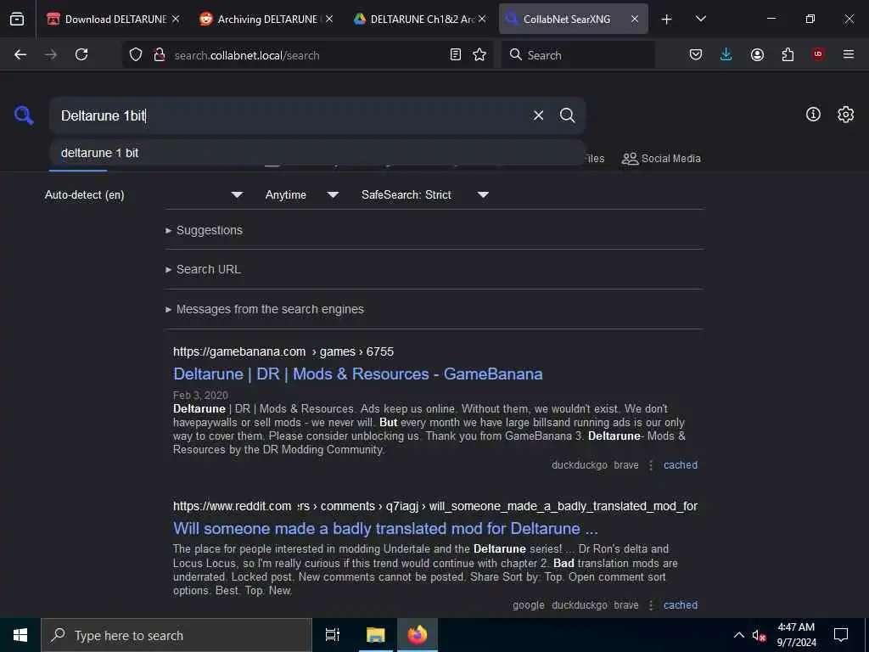Open the Firefox account icon

pyautogui.click(x=757, y=54)
